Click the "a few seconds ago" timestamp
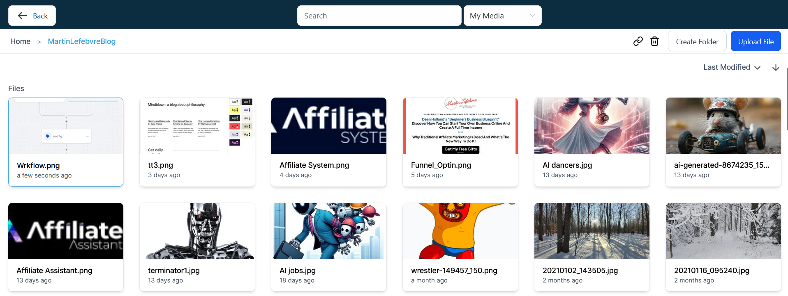This screenshot has width=788, height=296. click(44, 175)
